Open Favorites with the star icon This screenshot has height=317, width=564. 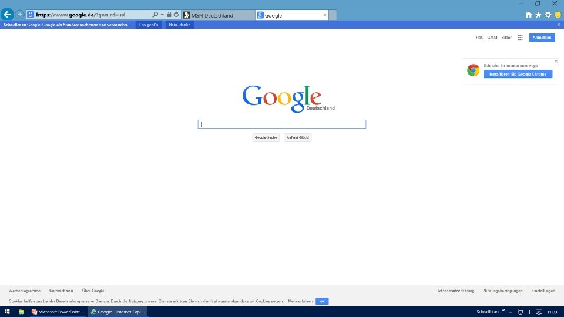538,15
